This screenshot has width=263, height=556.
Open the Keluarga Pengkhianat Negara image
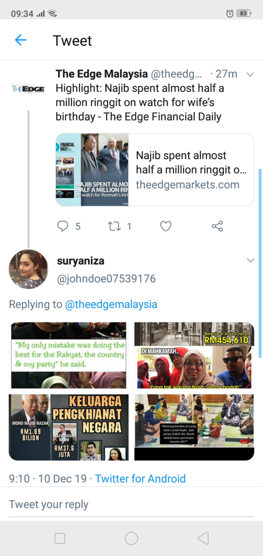[69, 427]
